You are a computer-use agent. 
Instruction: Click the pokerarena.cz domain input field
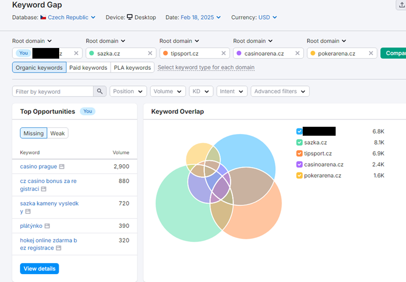pos(342,53)
